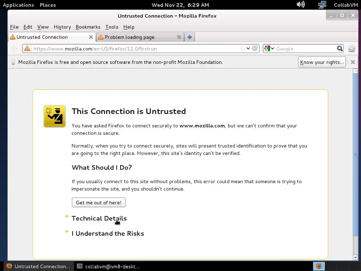Click the magnifying glass search icon
The image size is (361, 271).
[x=339, y=48]
